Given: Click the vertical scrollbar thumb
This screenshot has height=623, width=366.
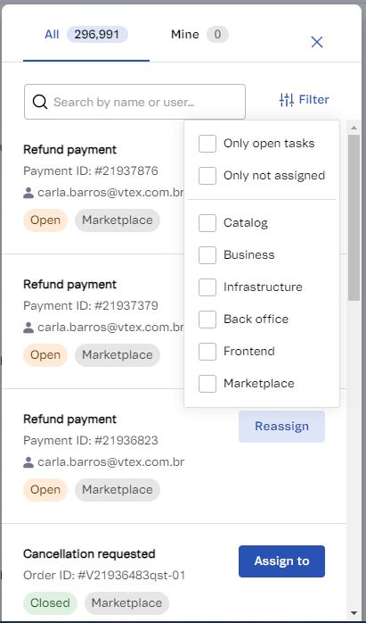Looking at the screenshot, I should (354, 218).
